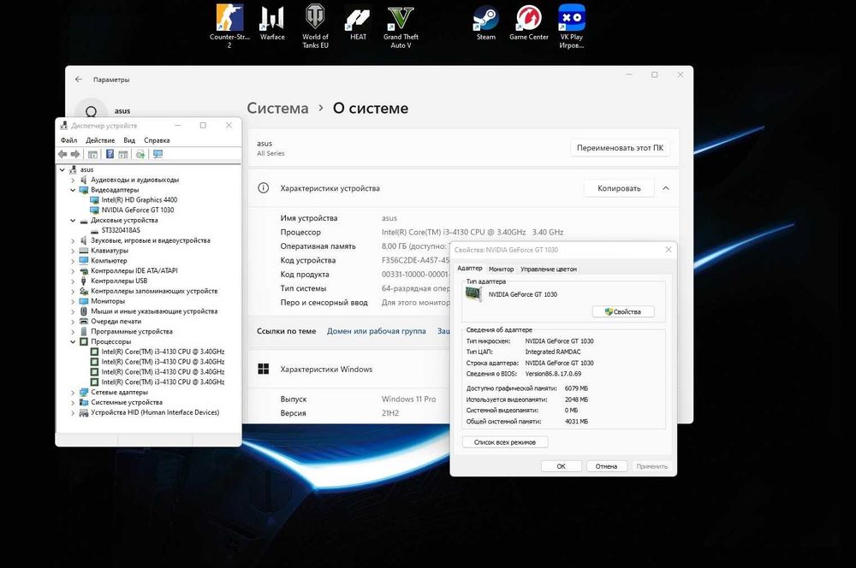Click the back arrow in Device Manager toolbar

tap(62, 155)
